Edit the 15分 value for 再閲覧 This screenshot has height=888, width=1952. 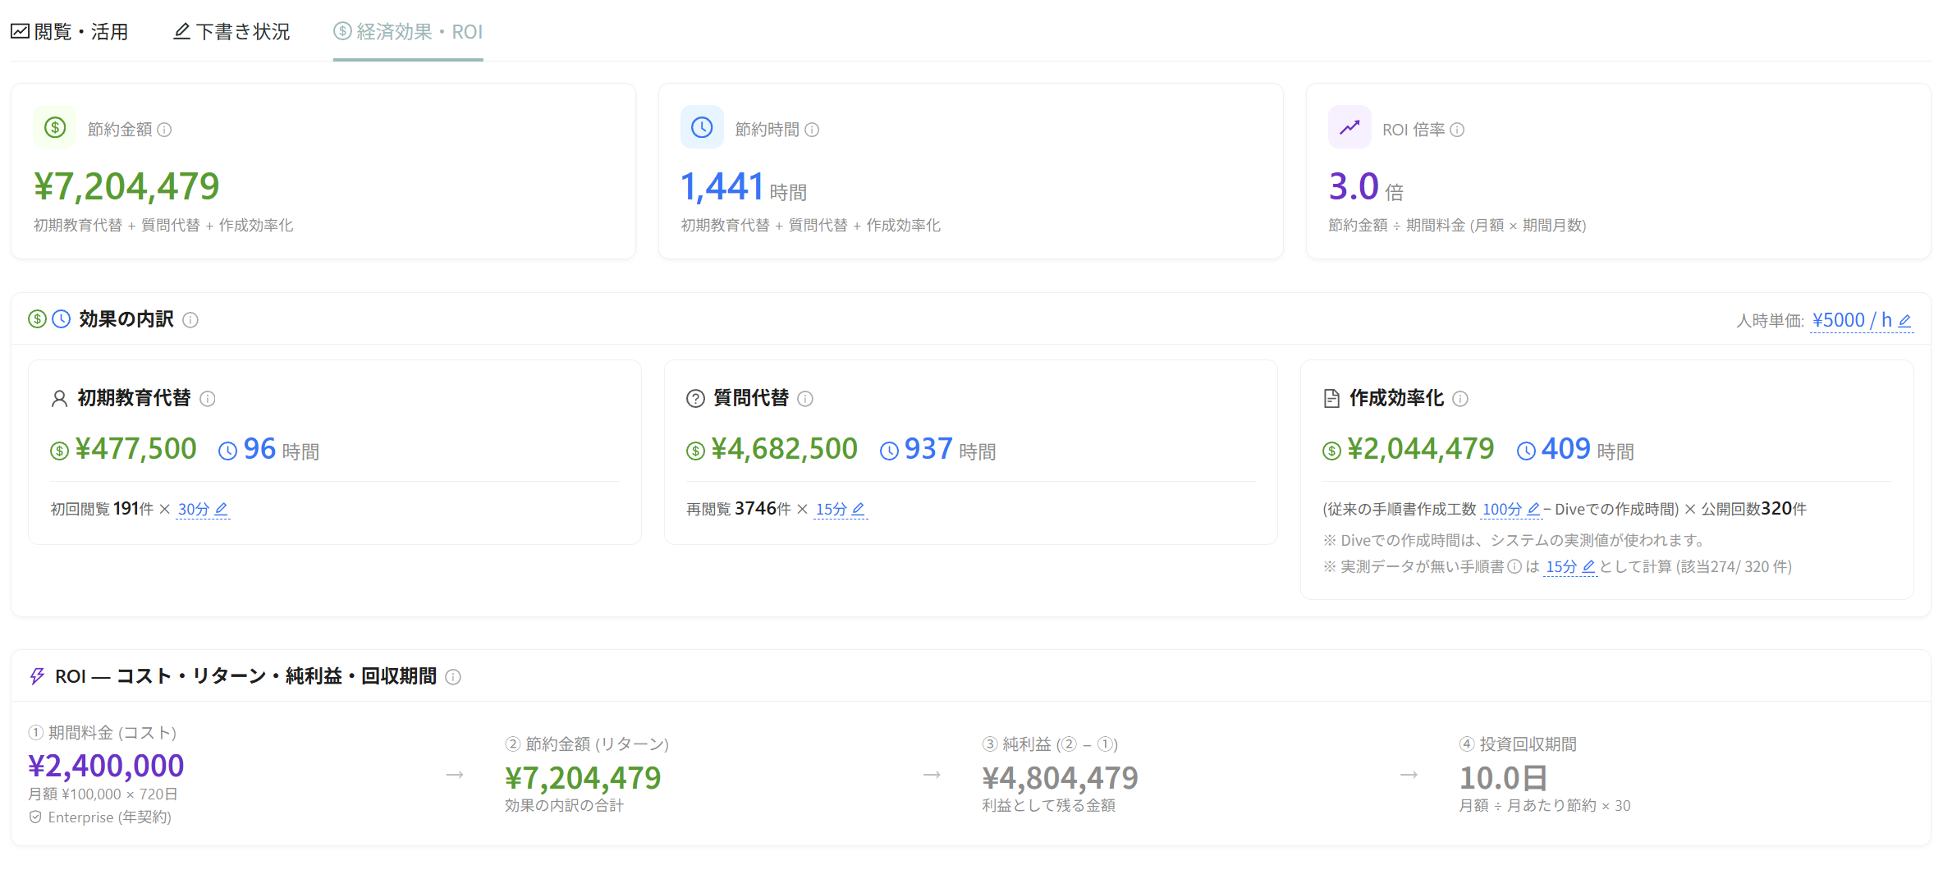(841, 510)
